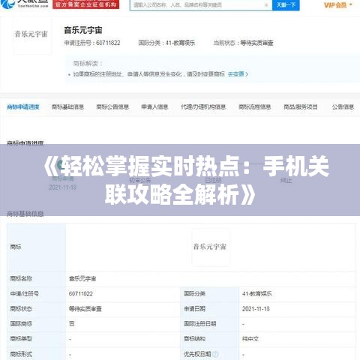Switch to 商标申请进度 tab
Image resolution: width=360 pixels, height=360 pixels.
coord(23,107)
